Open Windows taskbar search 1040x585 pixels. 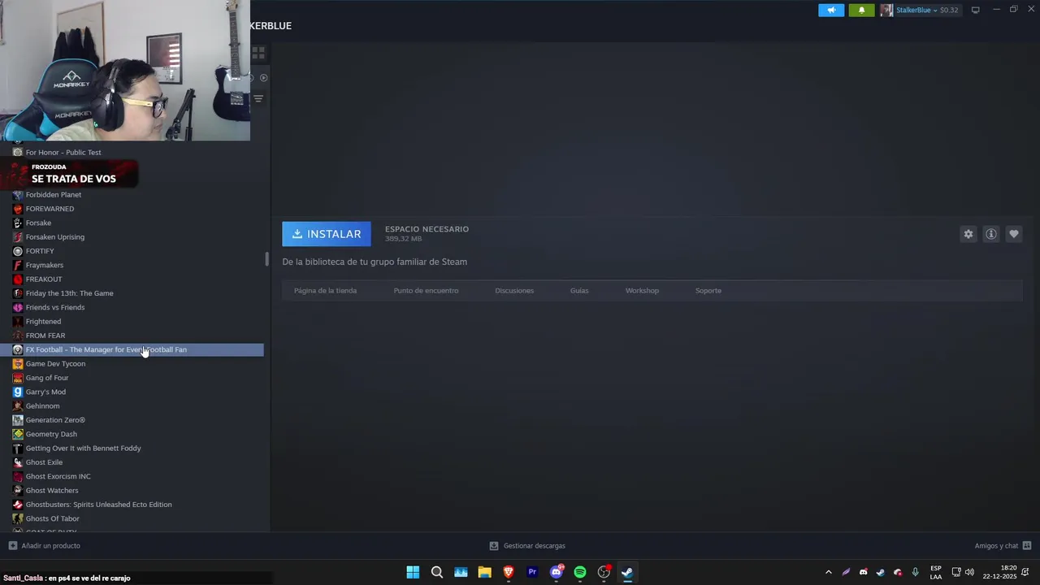[x=436, y=572]
